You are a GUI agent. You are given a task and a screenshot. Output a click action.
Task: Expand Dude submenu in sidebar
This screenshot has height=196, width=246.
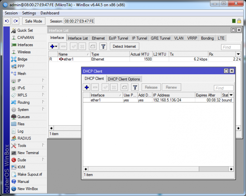click(43, 160)
